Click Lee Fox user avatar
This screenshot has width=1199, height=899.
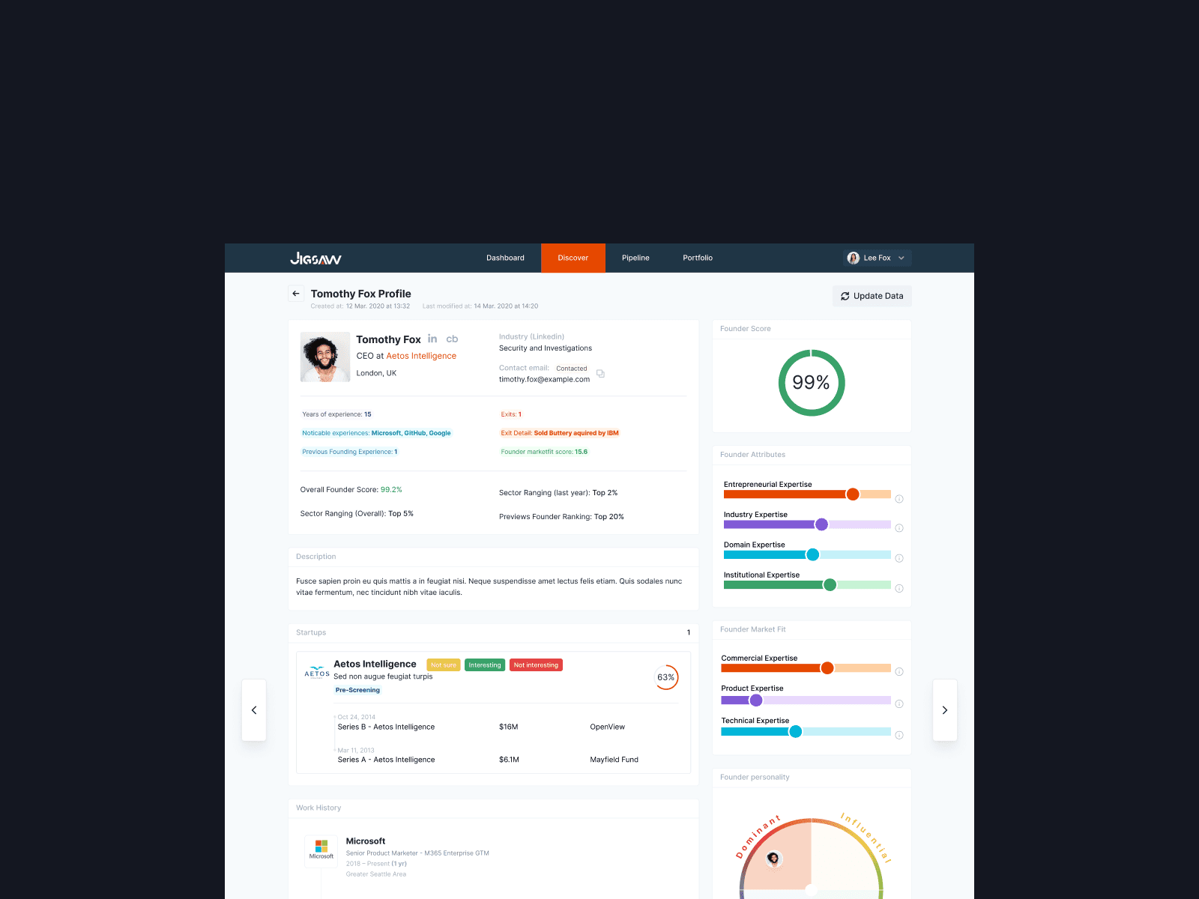pyautogui.click(x=854, y=258)
